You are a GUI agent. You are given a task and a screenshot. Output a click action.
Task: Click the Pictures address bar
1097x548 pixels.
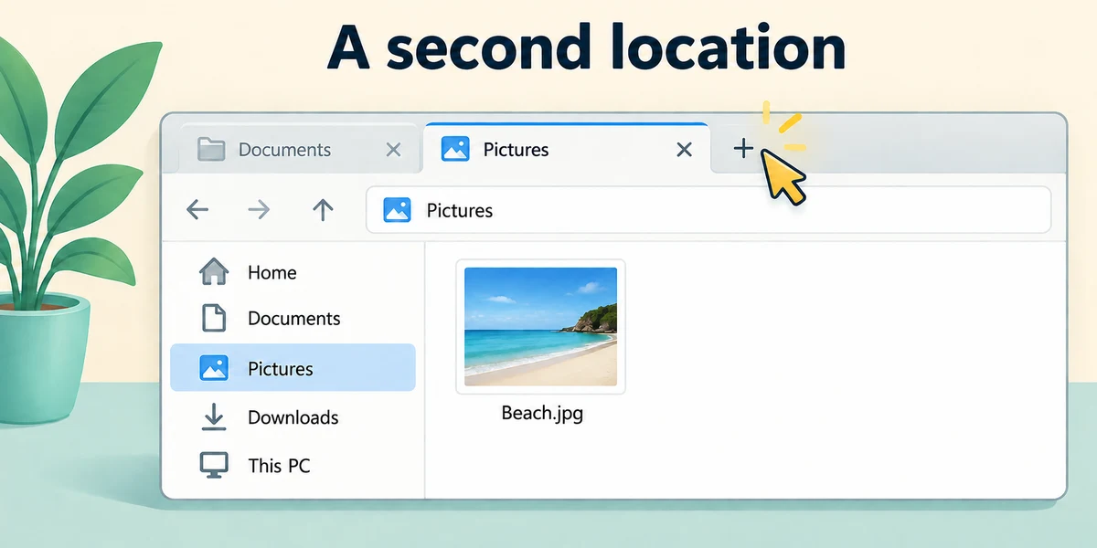(x=708, y=210)
